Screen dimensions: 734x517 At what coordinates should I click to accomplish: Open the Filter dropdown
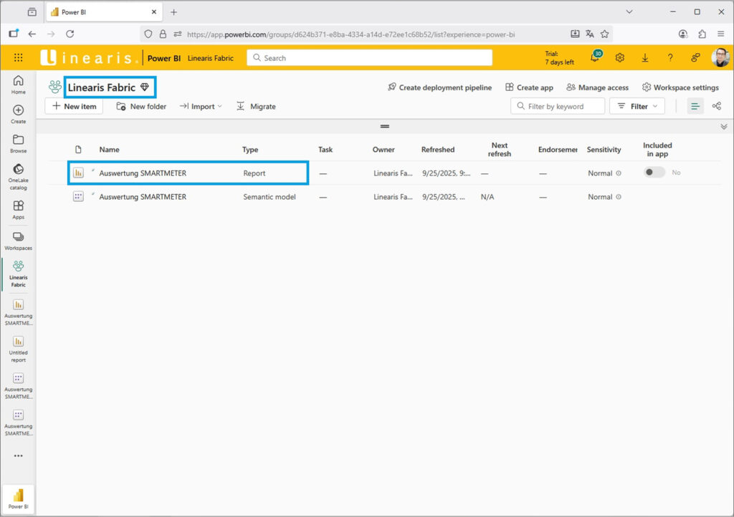[637, 106]
